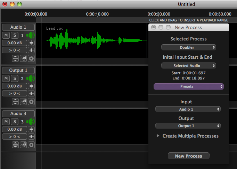This screenshot has height=169, width=237.
Task: Click the volume slider beside Audio 1's 0.00 dB
Action: pyautogui.click(x=31, y=43)
